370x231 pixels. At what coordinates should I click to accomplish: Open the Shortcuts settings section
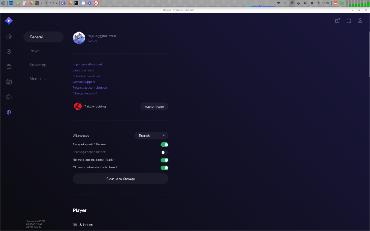tap(38, 79)
